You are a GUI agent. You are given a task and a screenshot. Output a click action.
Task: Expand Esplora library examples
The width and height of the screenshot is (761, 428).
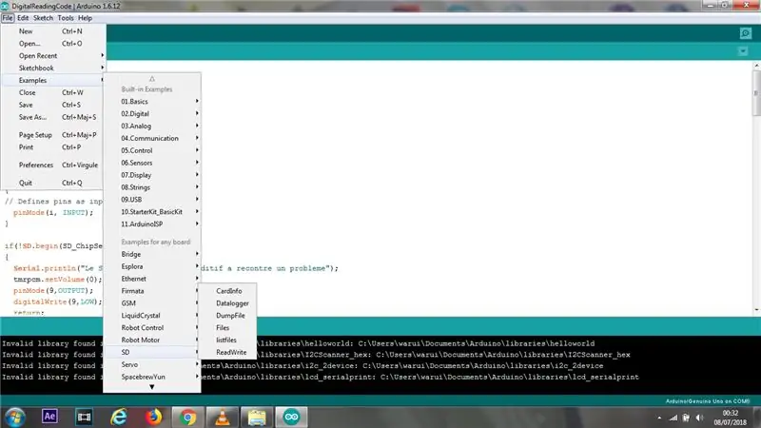152,266
